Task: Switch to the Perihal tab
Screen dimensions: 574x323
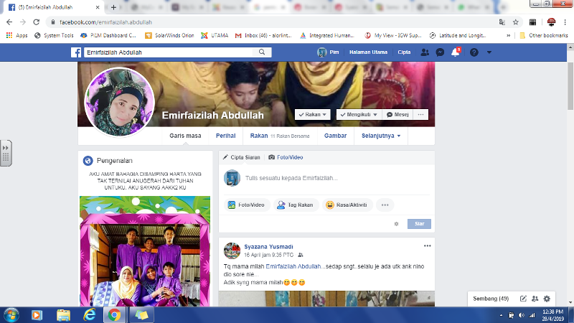Action: click(226, 135)
